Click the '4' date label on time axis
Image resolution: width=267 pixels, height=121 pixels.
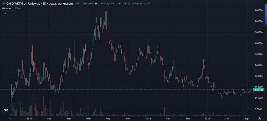pos(10,118)
